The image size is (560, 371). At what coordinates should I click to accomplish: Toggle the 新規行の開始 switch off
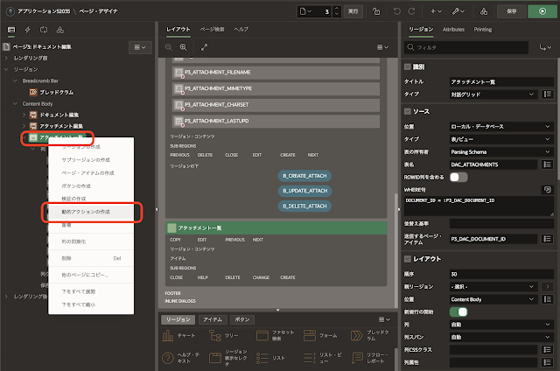click(458, 312)
